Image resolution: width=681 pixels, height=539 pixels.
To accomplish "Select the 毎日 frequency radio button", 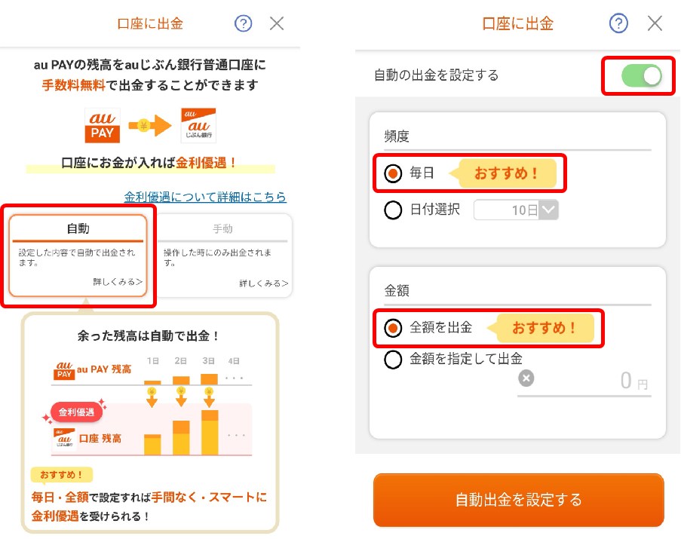I will tap(393, 173).
